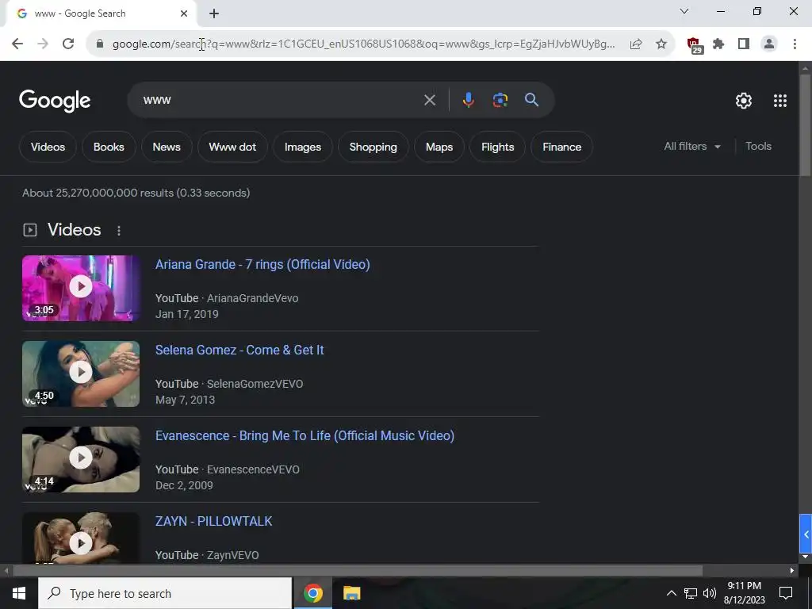The height and width of the screenshot is (609, 812).
Task: Expand the All filters dropdown
Action: [x=692, y=147]
